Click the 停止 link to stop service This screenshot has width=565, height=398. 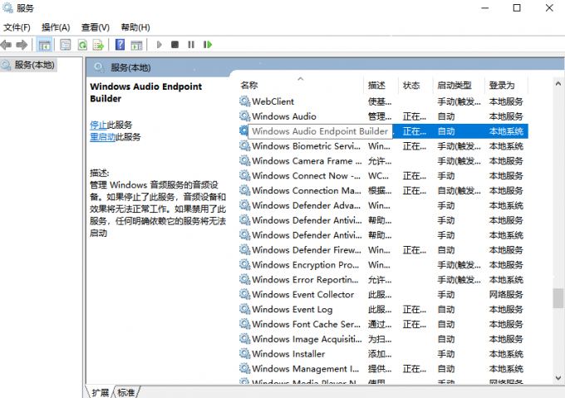click(98, 125)
